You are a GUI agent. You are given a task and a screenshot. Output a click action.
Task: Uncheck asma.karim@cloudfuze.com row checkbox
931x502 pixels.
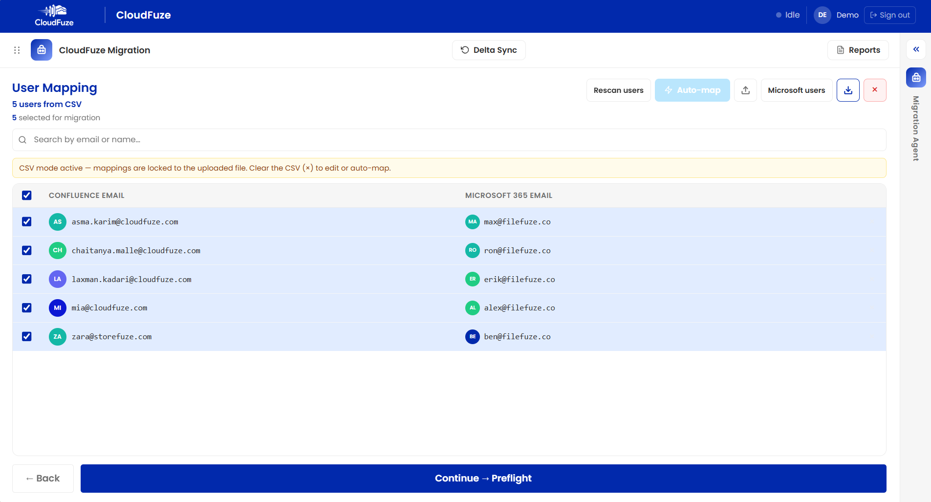tap(27, 222)
